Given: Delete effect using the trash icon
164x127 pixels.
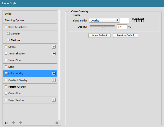Looking at the screenshot, I should tap(57, 122).
